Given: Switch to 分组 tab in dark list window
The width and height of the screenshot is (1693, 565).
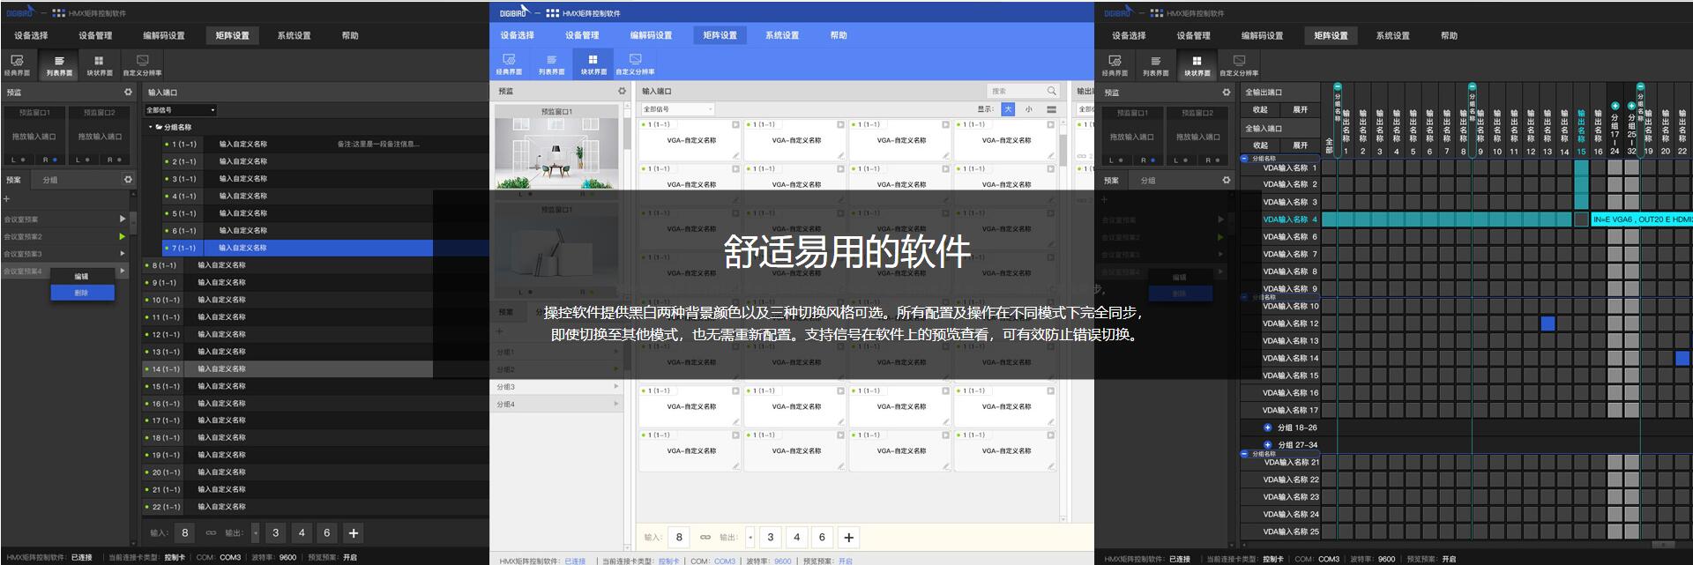Looking at the screenshot, I should [50, 180].
